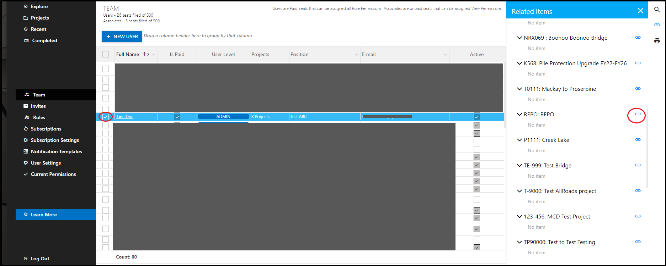Open Notification Templates in the sidebar
The image size is (666, 266).
click(56, 151)
